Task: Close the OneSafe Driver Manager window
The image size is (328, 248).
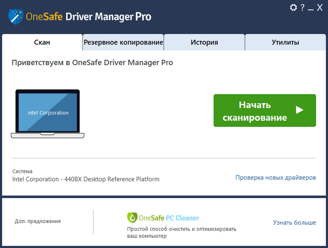Action: (x=320, y=8)
